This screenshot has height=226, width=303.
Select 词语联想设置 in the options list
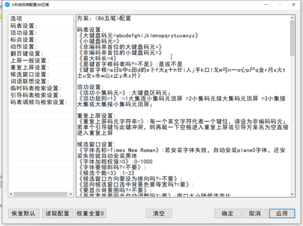click(41, 81)
